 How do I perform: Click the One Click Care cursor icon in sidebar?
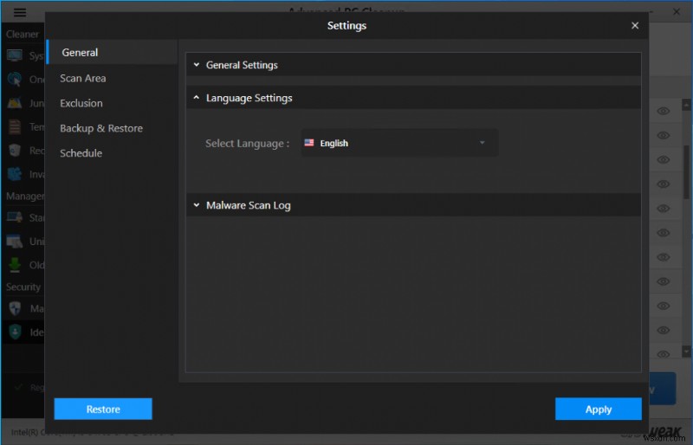tap(14, 79)
